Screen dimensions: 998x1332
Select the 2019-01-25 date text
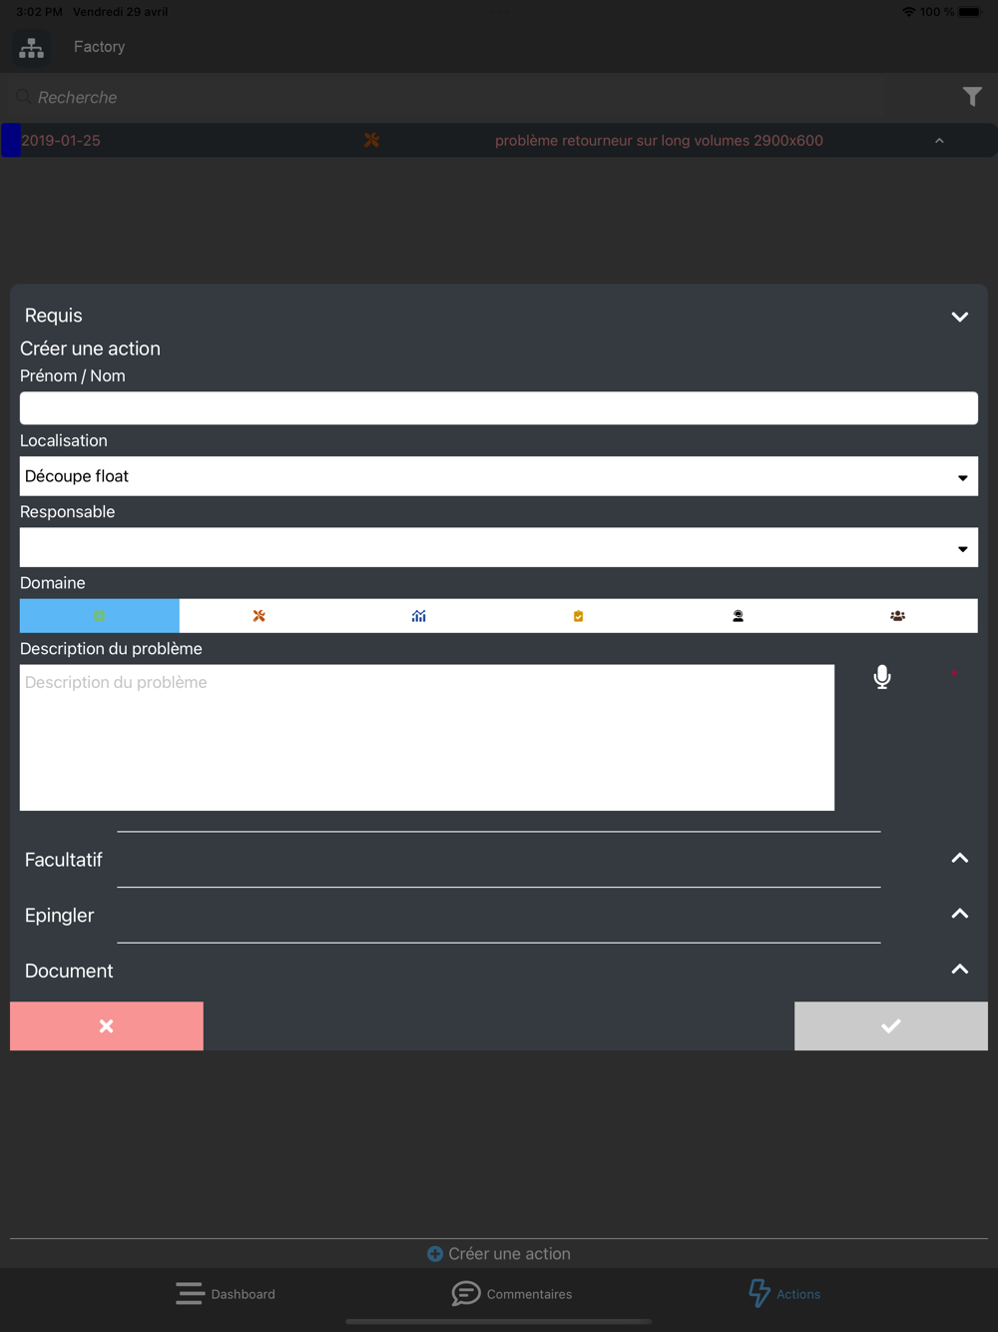click(x=61, y=141)
